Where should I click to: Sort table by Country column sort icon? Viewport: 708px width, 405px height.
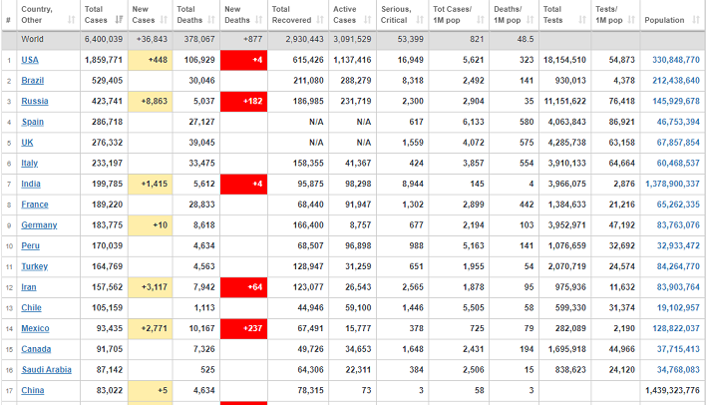point(71,20)
